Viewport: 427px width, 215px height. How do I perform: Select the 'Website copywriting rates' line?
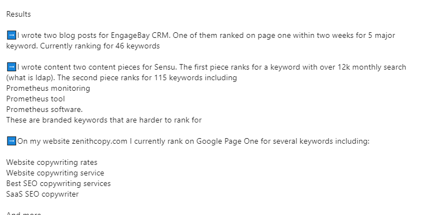point(52,163)
